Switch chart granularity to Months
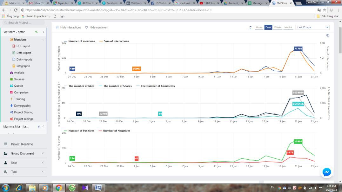 pyautogui.click(x=288, y=28)
